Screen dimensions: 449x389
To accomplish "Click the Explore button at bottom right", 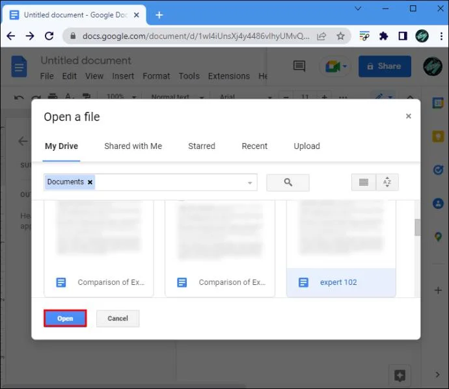I will click(400, 375).
